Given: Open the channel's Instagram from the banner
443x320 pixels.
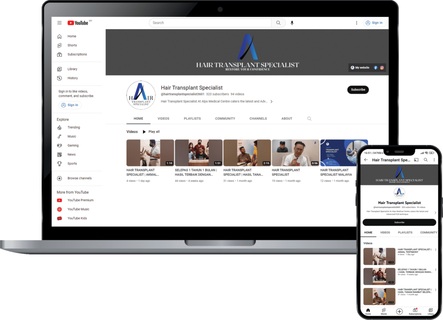Looking at the screenshot, I should tap(382, 67).
